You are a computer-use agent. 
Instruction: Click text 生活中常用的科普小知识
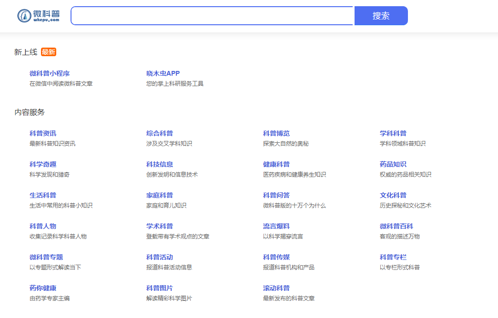click(61, 206)
